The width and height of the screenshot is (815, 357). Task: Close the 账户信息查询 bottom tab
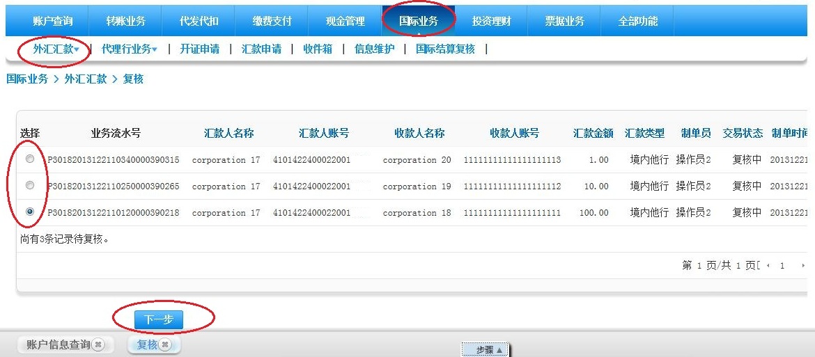[98, 344]
